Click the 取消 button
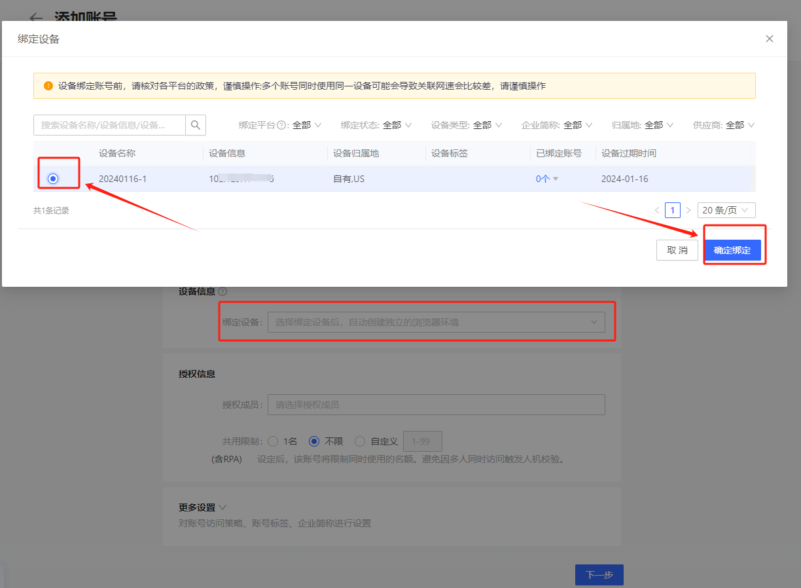 [677, 250]
